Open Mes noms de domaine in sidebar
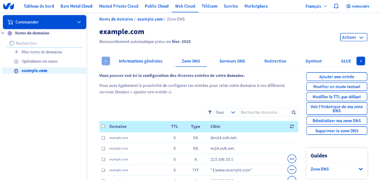This screenshot has width=380, height=180. (x=42, y=52)
